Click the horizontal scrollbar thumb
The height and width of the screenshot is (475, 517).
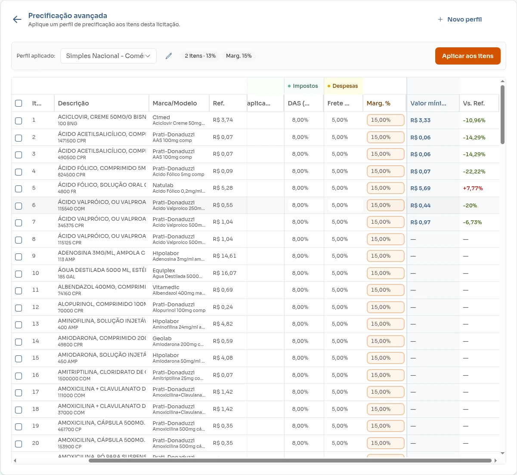pyautogui.click(x=290, y=460)
